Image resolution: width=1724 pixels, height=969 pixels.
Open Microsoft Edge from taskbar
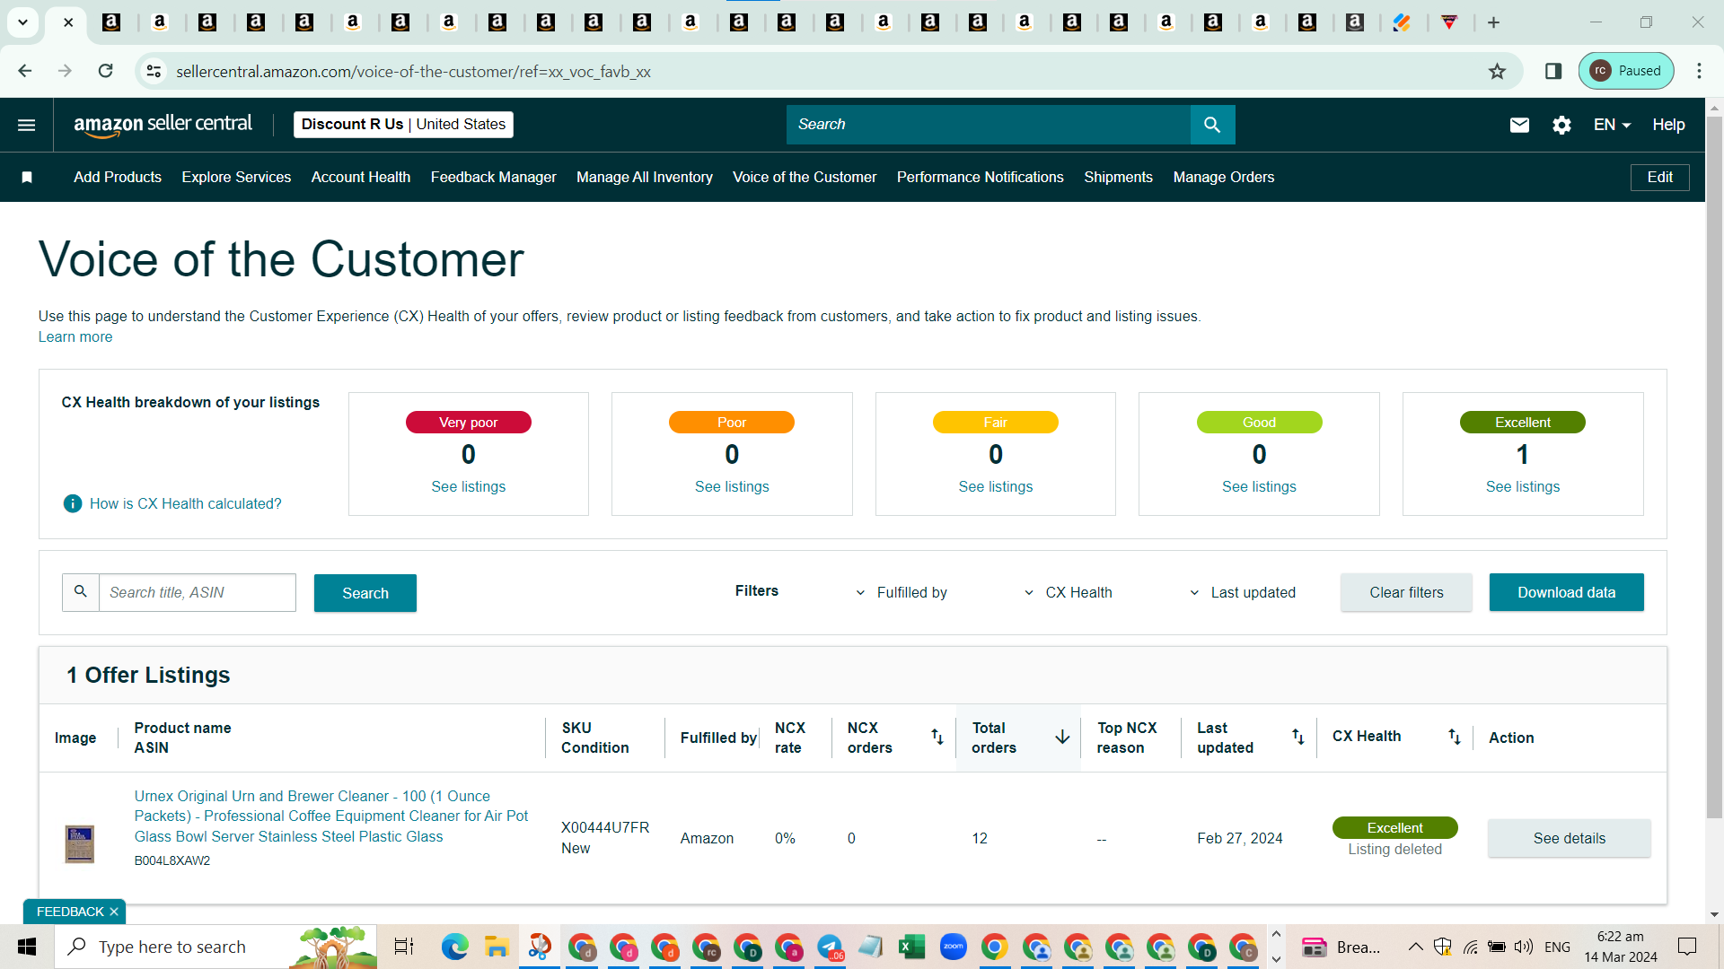[x=454, y=947]
